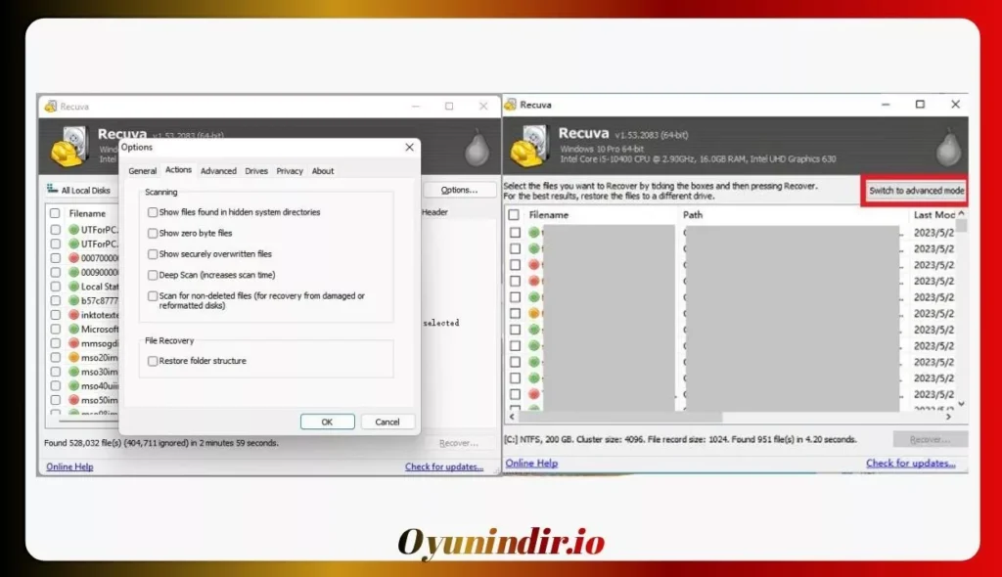Enable the Deep Scan option
Image resolution: width=1002 pixels, height=577 pixels.
pos(152,276)
